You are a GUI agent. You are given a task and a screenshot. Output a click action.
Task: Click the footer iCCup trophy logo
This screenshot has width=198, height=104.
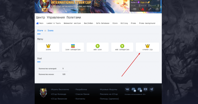43,93
